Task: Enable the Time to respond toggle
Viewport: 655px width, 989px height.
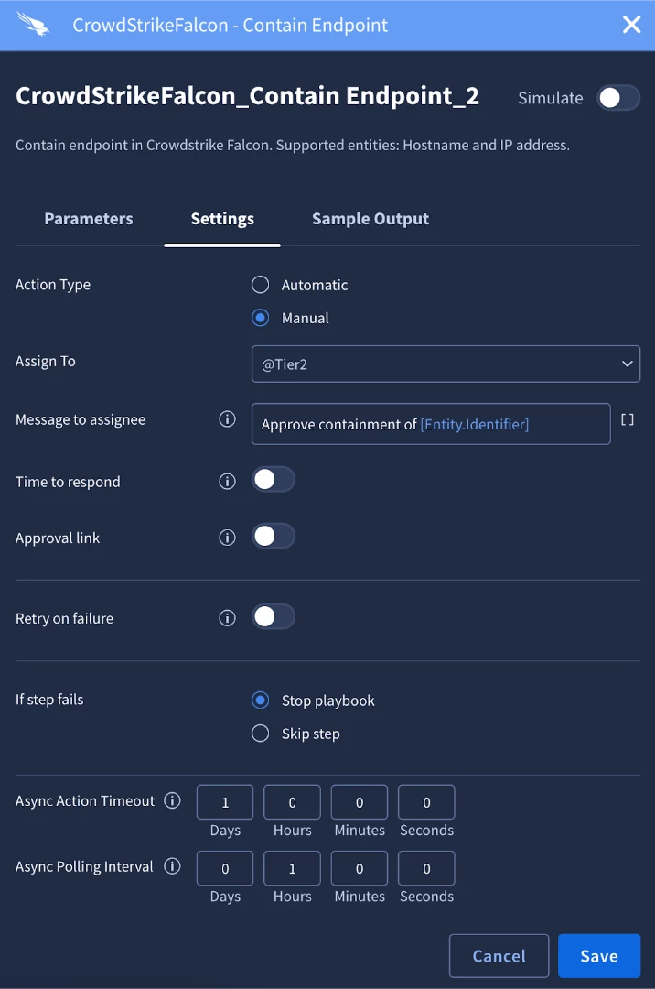Action: point(274,479)
